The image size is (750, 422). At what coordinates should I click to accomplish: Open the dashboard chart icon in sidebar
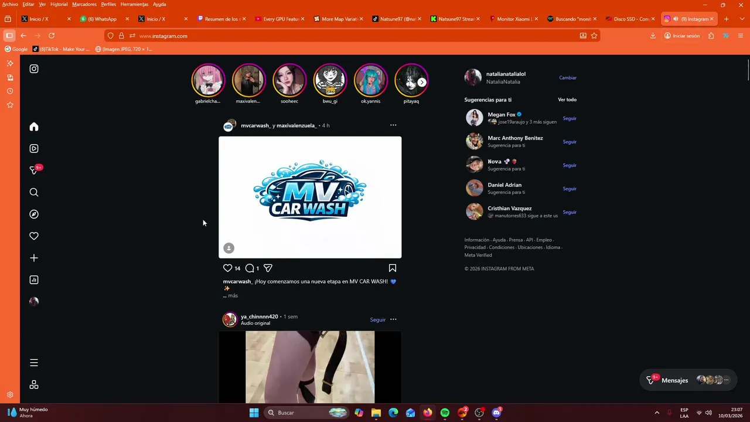pos(34,280)
